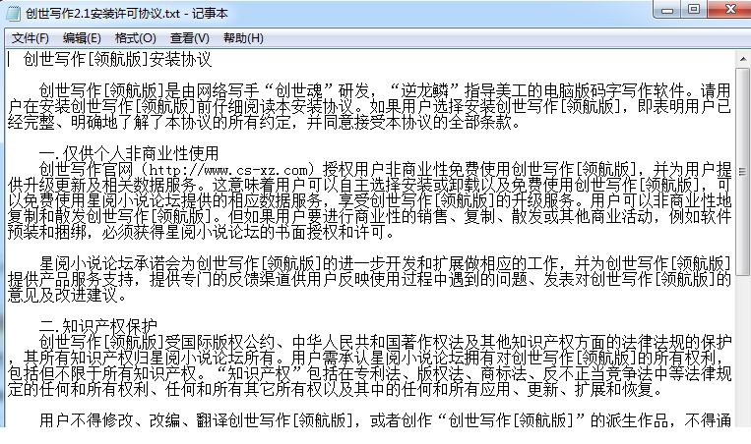Viewport: 751px width, 444px height.
Task: Click the line starting 预装和捆绑
Action: coord(202,233)
